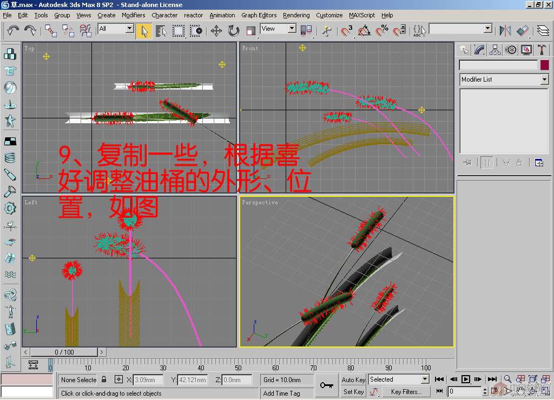Open the Named Selection Sets dropdown
Screen dimensions: 554x400
487,28
